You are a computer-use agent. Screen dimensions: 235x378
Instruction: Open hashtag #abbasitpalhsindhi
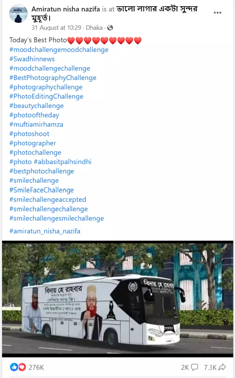(63, 162)
